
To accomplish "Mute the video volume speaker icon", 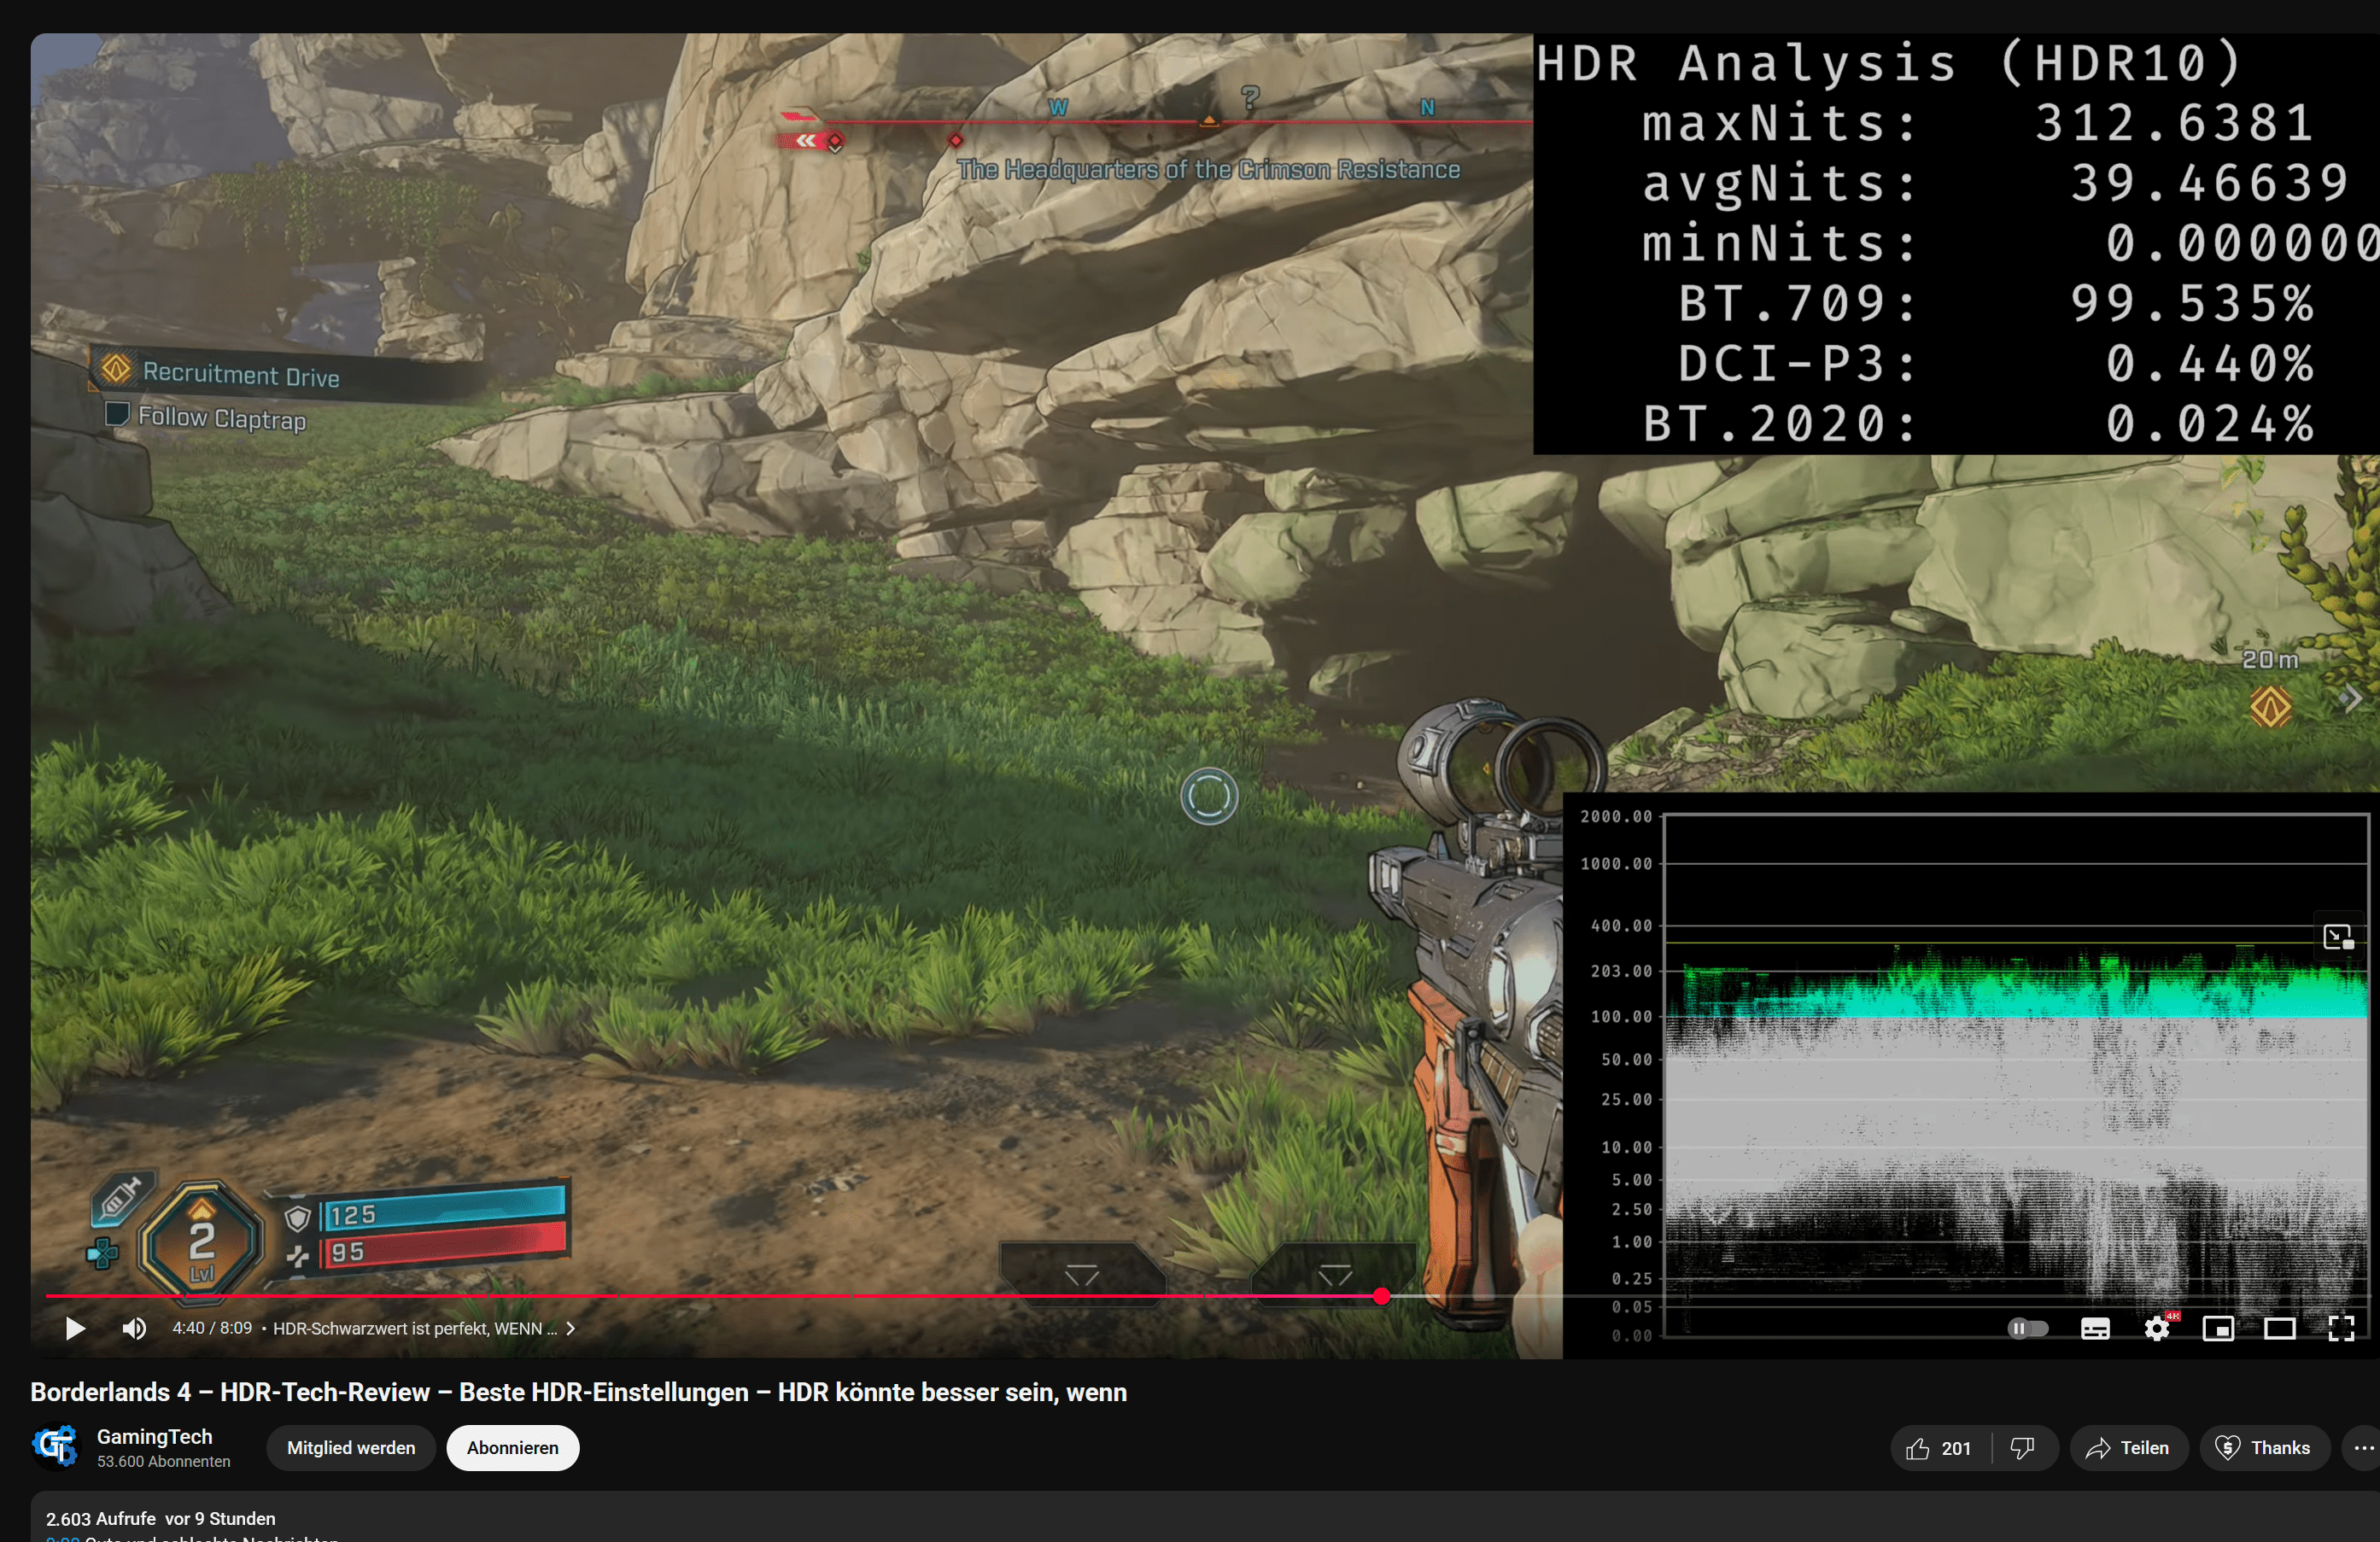I will click(134, 1329).
